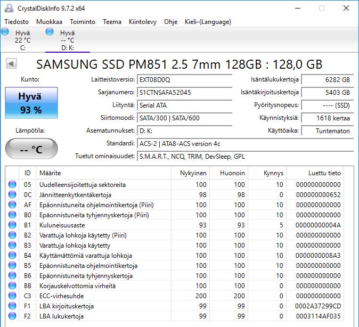The image size is (359, 327).
Task: Click the Hyvä 93 % health status button
Action: [x=30, y=103]
